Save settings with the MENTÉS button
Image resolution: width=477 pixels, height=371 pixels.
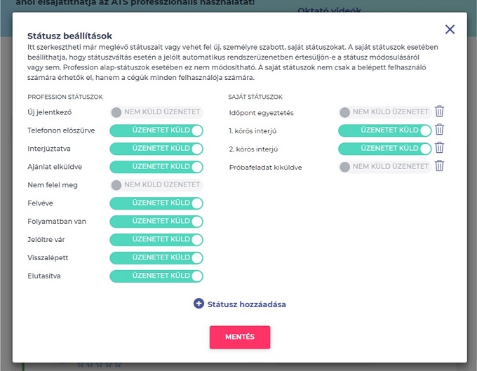tap(239, 337)
